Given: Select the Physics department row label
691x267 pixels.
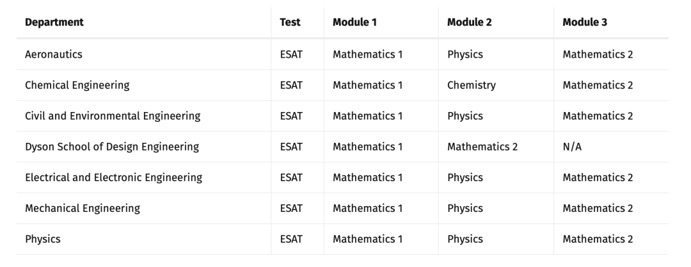Looking at the screenshot, I should point(43,239).
